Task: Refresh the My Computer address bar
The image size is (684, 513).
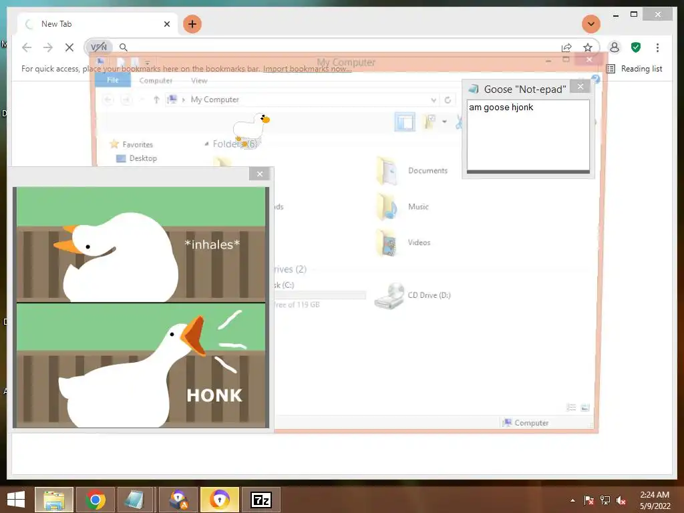Action: coord(448,100)
